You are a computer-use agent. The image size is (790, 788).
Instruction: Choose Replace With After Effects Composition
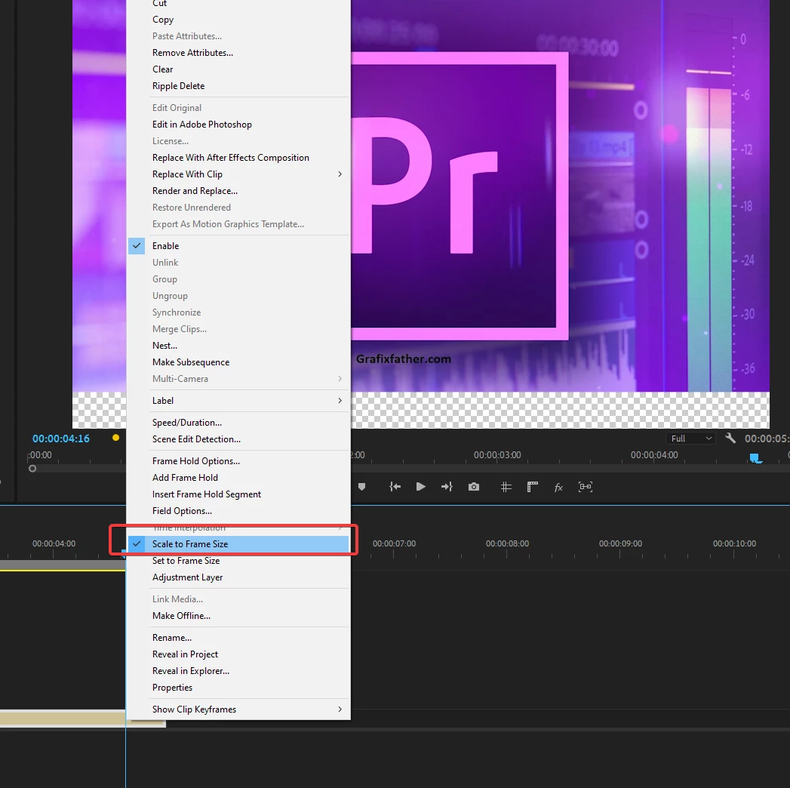[x=238, y=158]
